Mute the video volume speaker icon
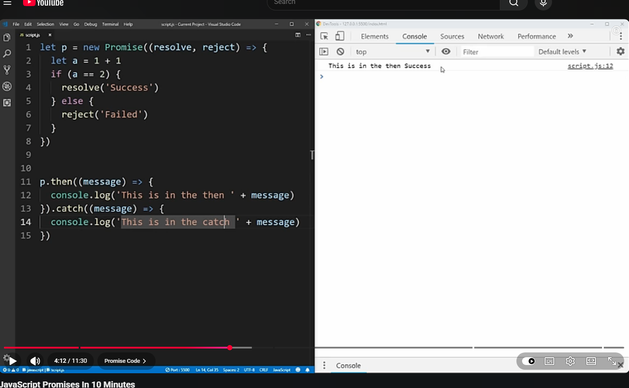The width and height of the screenshot is (629, 388). [35, 361]
